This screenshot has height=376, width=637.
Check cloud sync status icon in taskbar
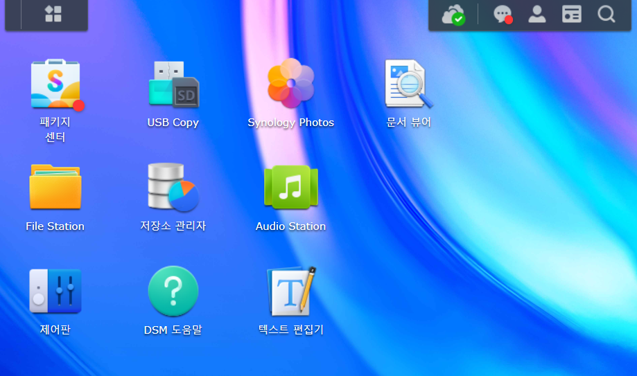453,15
